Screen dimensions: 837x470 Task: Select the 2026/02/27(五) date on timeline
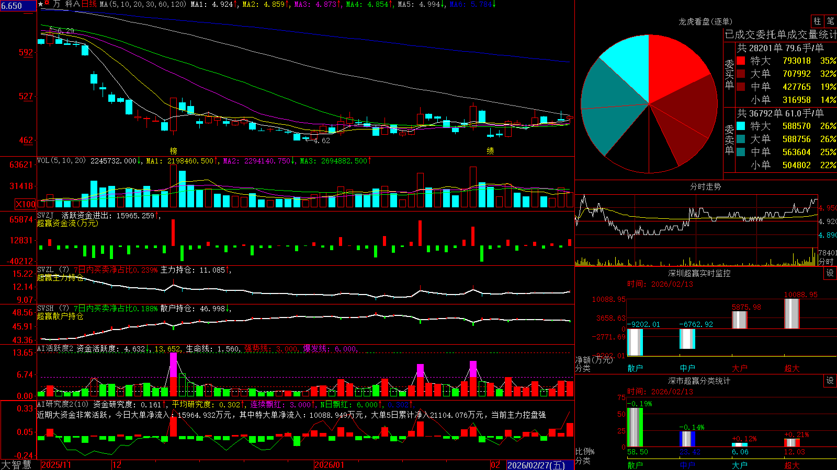pos(536,465)
